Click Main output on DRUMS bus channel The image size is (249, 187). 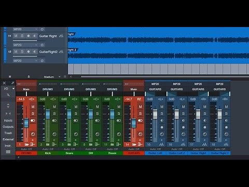point(26,89)
